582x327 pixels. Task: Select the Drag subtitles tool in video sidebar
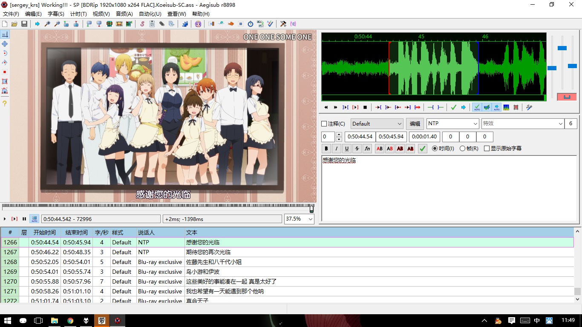5,44
